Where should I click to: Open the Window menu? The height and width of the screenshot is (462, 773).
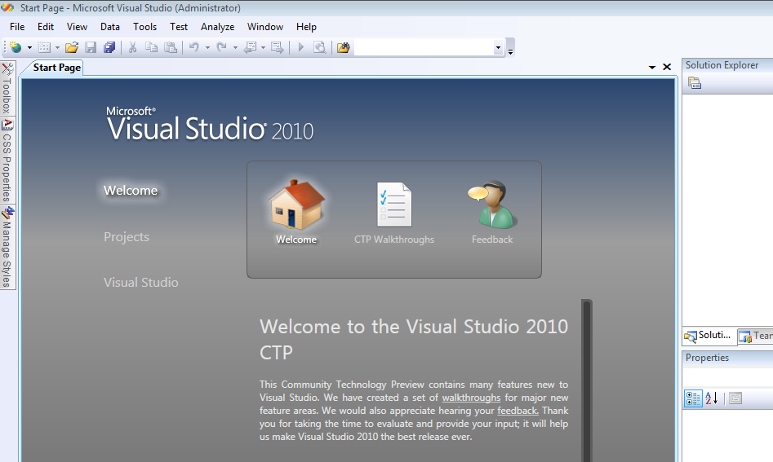pyautogui.click(x=265, y=27)
